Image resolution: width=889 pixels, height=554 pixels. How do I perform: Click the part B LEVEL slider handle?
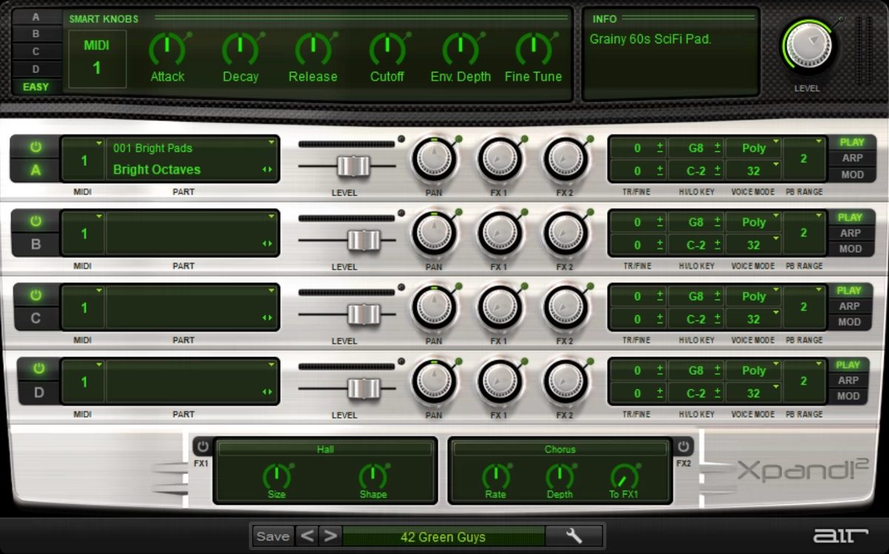364,240
